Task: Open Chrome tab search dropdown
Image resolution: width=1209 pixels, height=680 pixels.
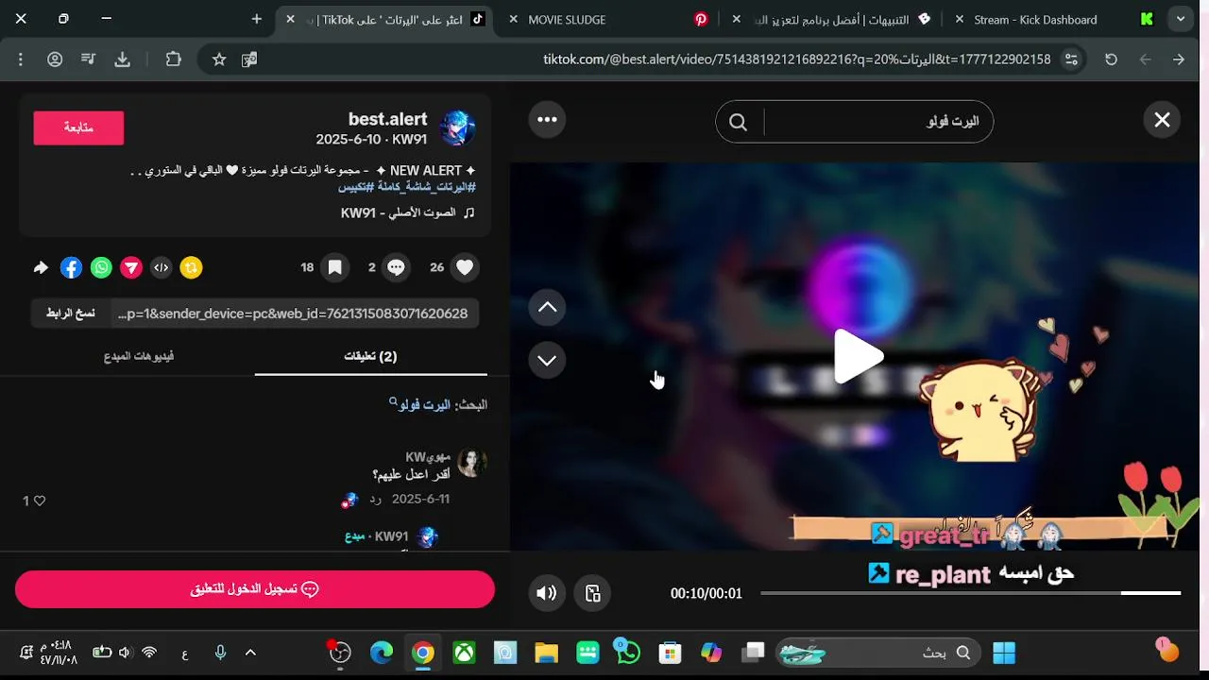Action: [1181, 19]
